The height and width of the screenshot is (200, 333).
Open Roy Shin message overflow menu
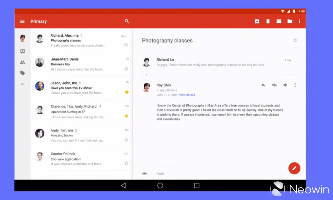(295, 85)
